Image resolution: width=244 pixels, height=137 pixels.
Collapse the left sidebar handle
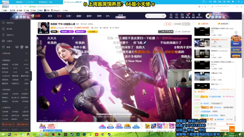(x=31, y=76)
